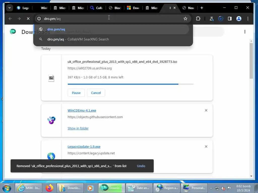The image size is (258, 193).
Task: Open the Extensions puzzle icon
Action: pyautogui.click(x=198, y=19)
